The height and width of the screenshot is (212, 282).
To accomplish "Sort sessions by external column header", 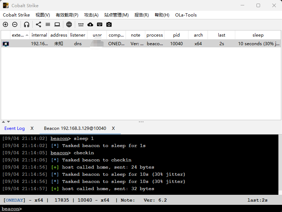I will point(18,35).
